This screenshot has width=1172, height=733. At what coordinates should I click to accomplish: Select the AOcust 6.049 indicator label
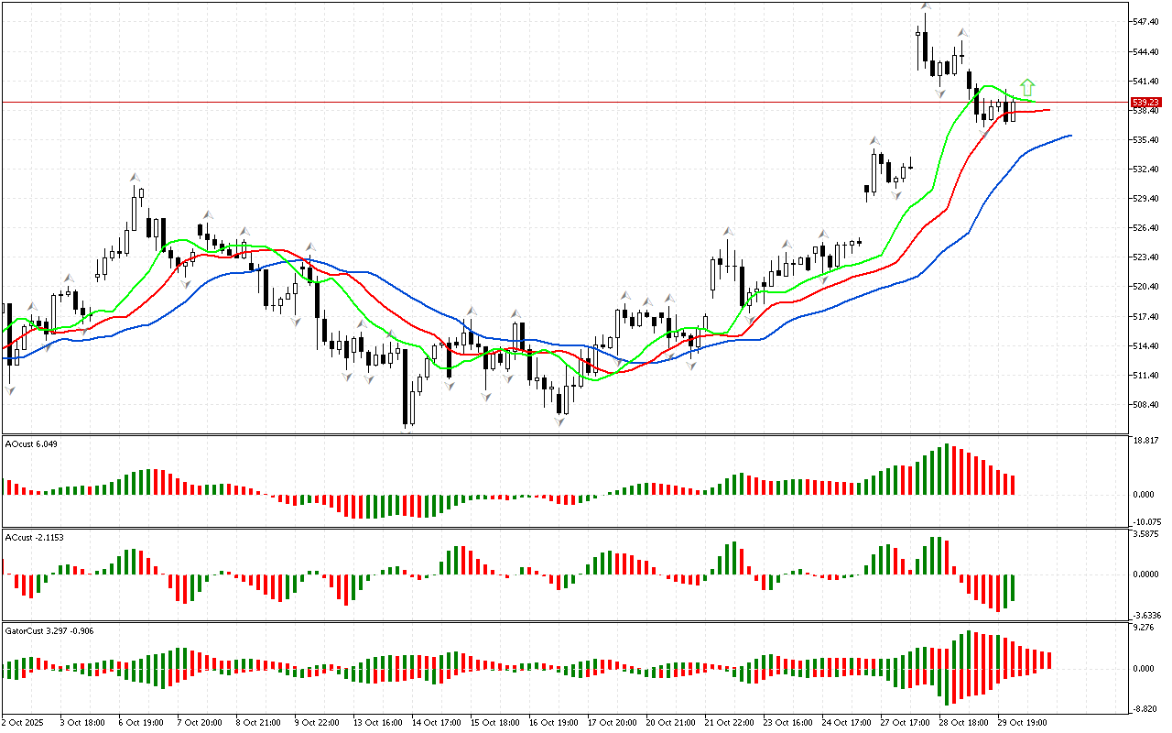coord(32,444)
